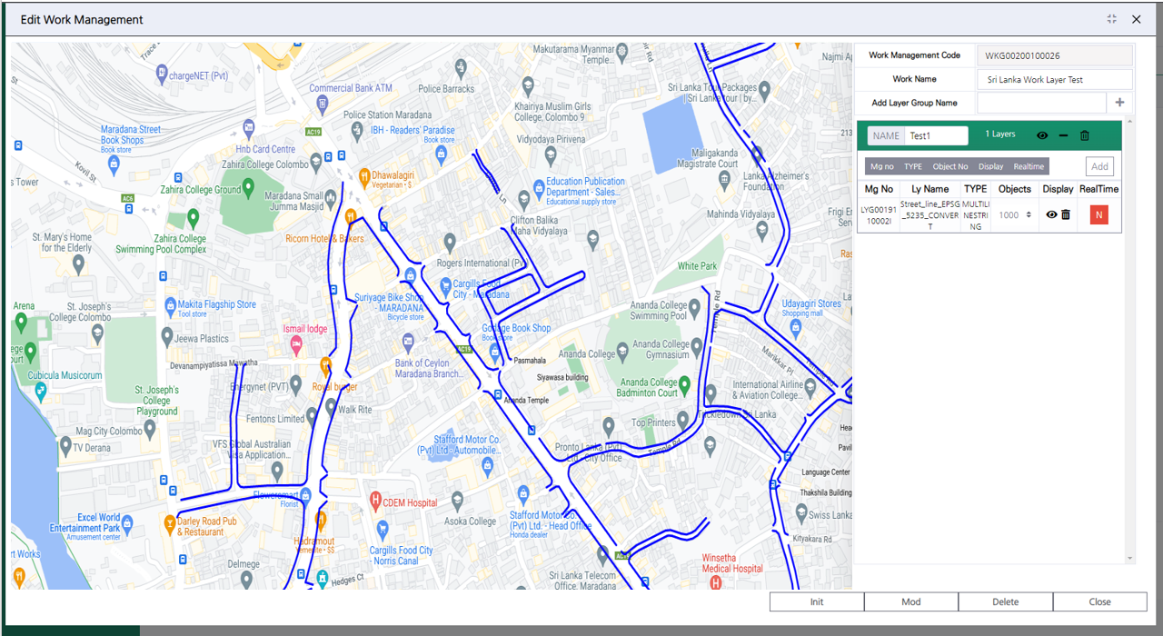The width and height of the screenshot is (1163, 636).
Task: Select the TYPE label in gray bar
Action: click(913, 166)
